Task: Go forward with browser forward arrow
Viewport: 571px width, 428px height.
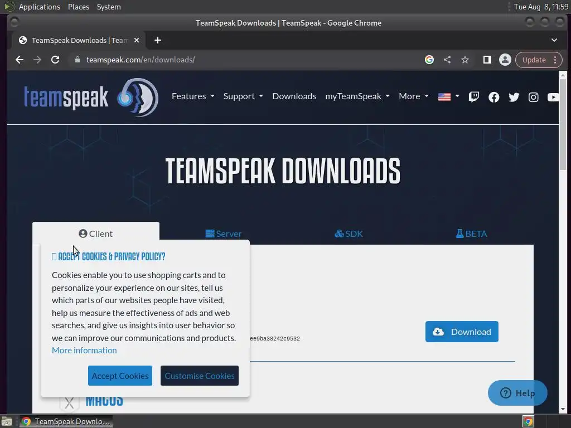Action: pyautogui.click(x=37, y=60)
